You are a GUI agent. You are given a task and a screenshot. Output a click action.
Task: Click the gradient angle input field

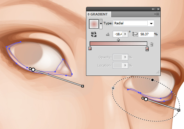pos(118,34)
